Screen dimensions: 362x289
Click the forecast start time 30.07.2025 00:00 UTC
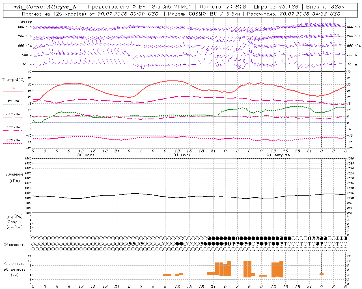(128, 14)
